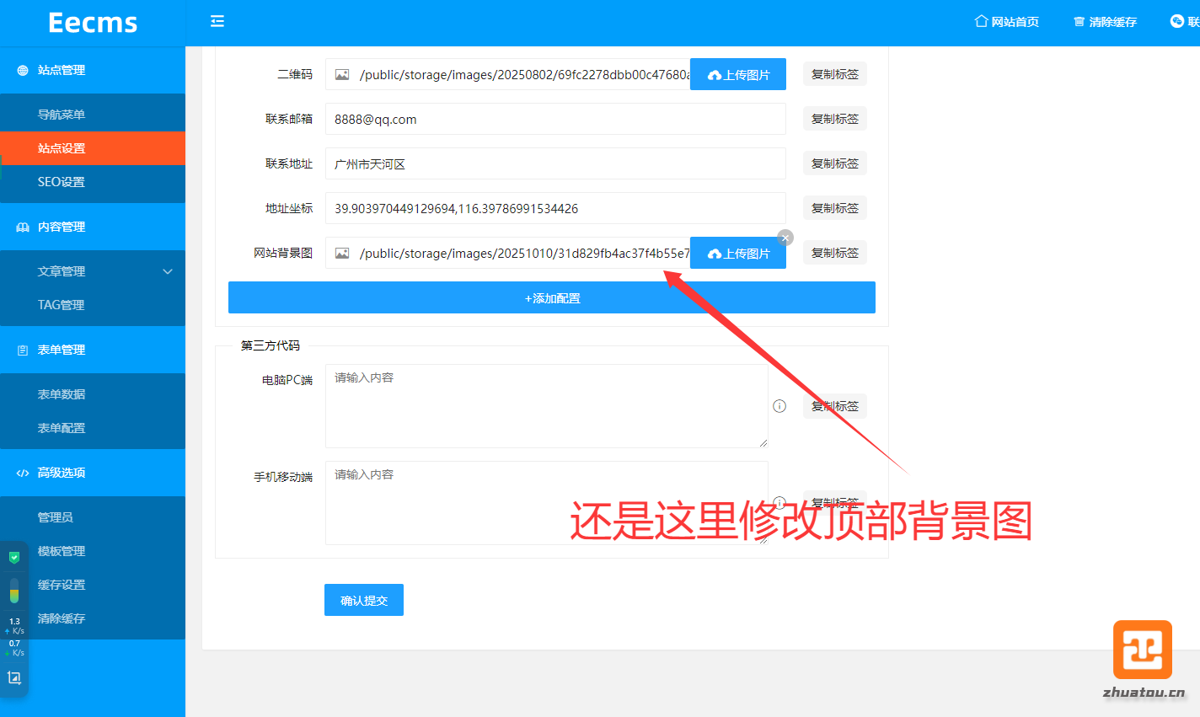Click 复制标签 next to 联系邮箱
The width and height of the screenshot is (1200, 717).
coord(834,119)
